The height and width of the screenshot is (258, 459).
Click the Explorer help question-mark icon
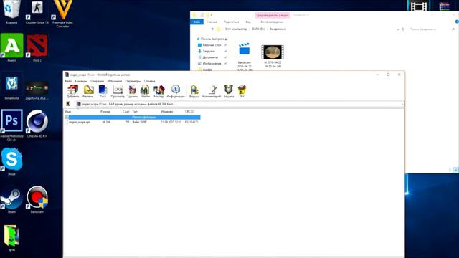coord(457,21)
